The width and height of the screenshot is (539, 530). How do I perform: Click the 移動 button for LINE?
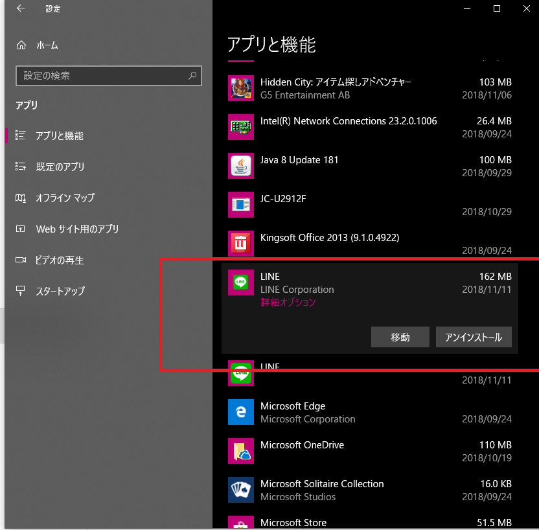pyautogui.click(x=400, y=337)
